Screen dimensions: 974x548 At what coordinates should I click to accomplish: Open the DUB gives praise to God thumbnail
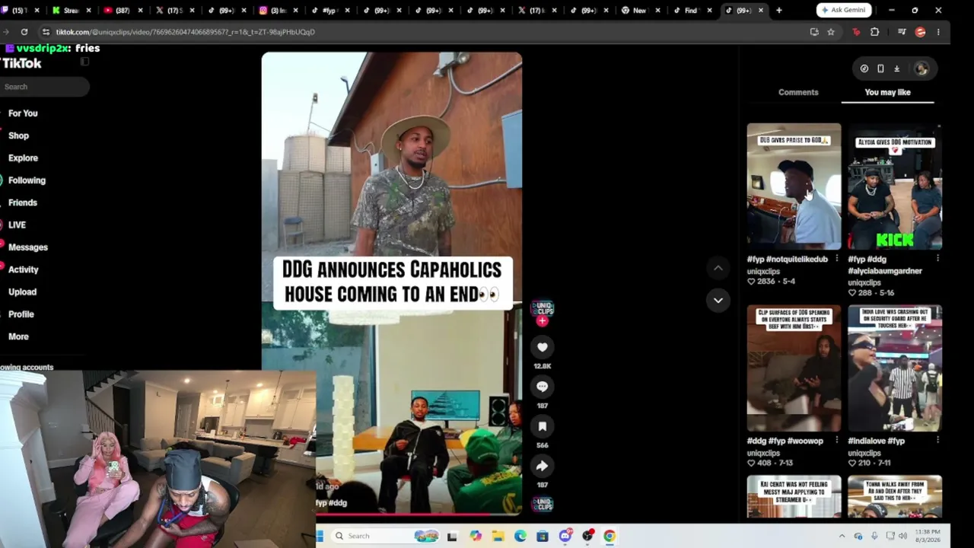click(794, 186)
